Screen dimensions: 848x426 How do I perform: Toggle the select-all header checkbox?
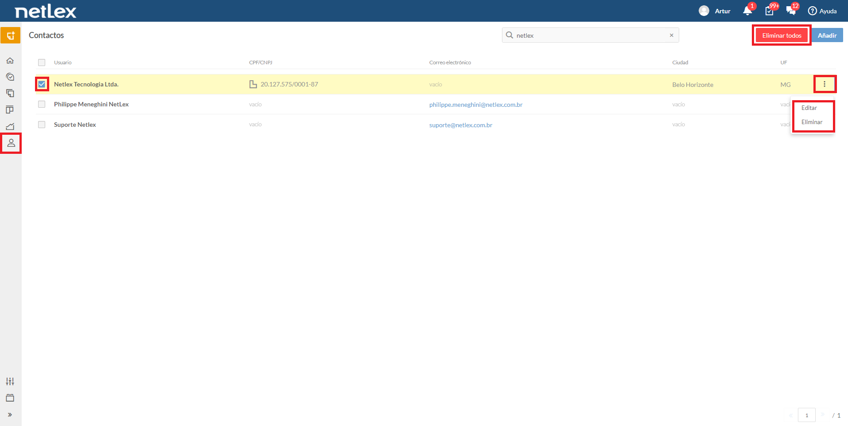(x=42, y=63)
